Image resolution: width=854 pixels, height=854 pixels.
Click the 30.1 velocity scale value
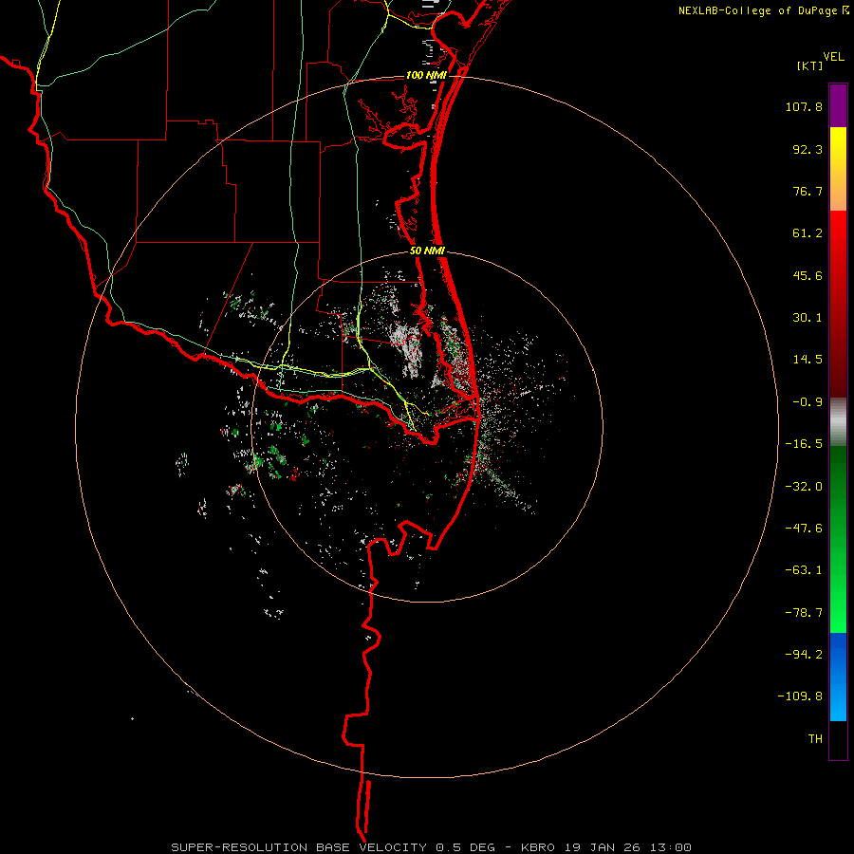pos(808,318)
